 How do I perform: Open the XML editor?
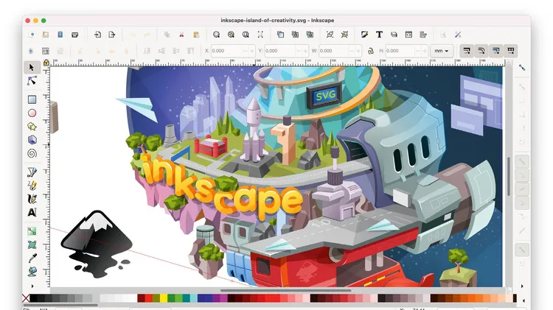408,35
